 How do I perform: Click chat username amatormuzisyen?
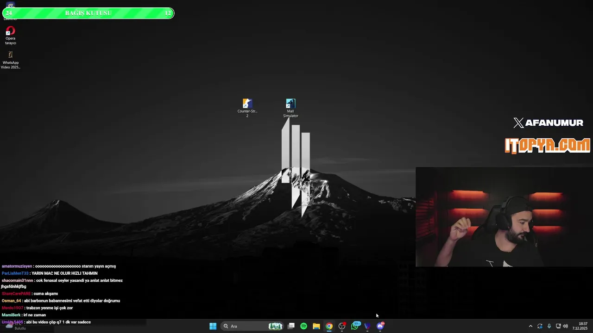pyautogui.click(x=17, y=266)
